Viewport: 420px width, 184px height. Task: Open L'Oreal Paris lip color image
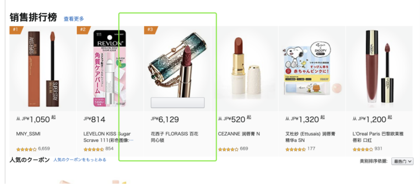tap(379, 67)
